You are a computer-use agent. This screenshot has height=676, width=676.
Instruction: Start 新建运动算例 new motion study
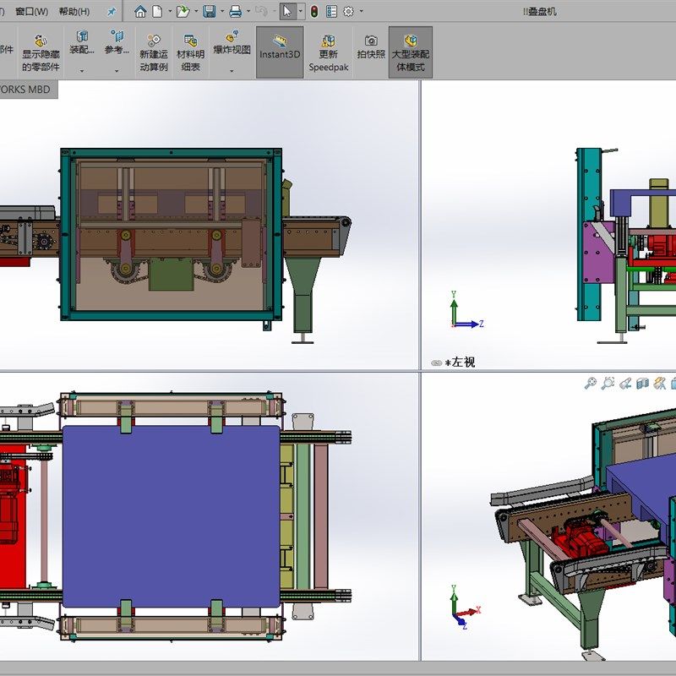(154, 52)
